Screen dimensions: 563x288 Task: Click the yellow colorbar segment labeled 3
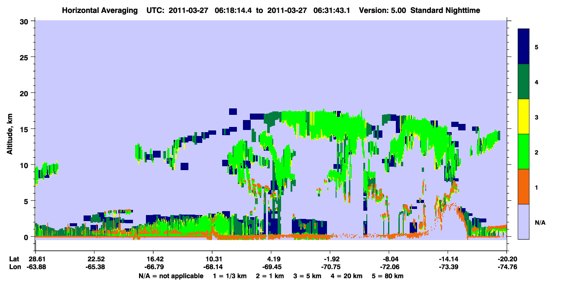tap(524, 117)
